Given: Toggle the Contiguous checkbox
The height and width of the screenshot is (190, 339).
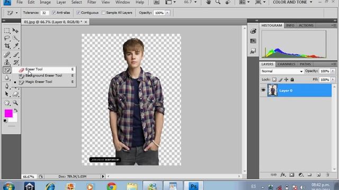Looking at the screenshot, I should [x=78, y=13].
